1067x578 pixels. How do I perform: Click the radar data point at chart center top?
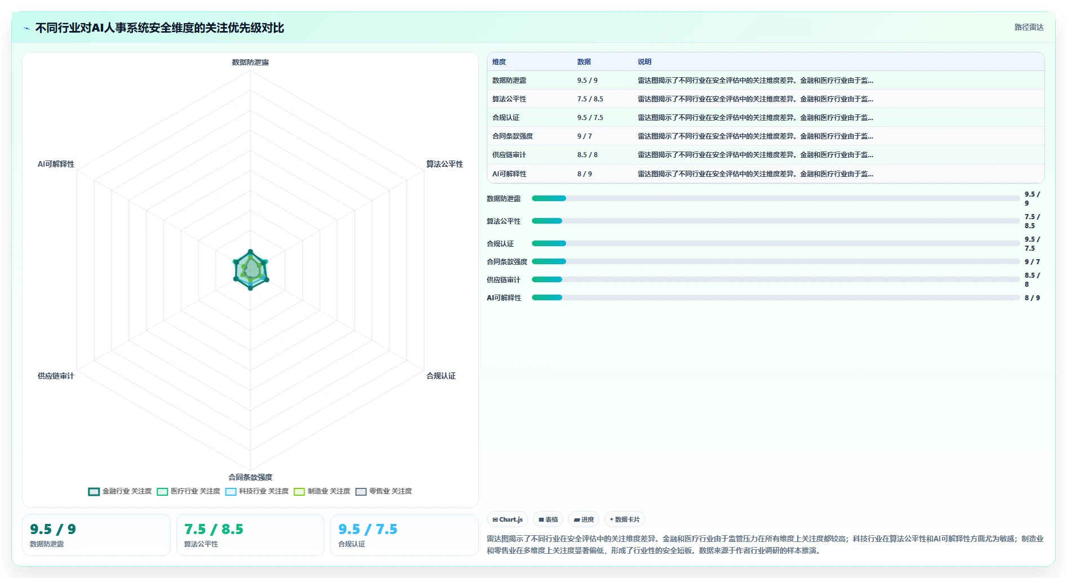(251, 251)
